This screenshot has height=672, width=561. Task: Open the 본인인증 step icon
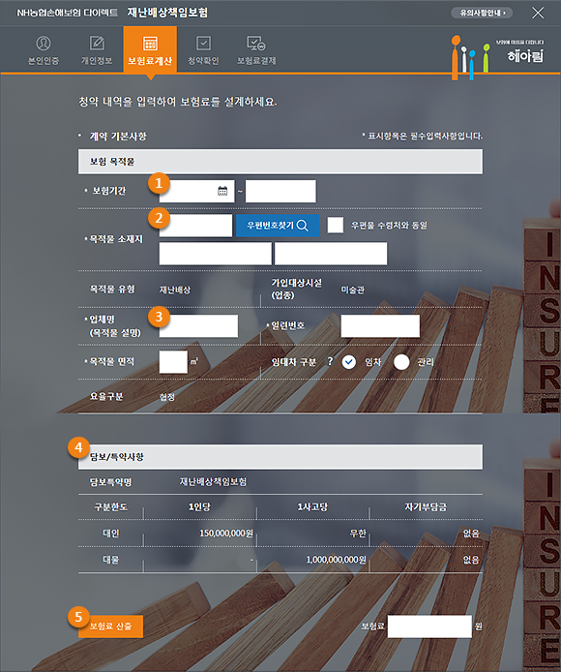tap(44, 44)
